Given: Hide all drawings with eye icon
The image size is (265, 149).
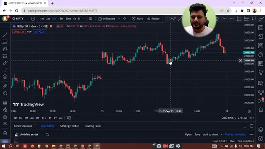Looking at the screenshot, I should [x=5, y=124].
